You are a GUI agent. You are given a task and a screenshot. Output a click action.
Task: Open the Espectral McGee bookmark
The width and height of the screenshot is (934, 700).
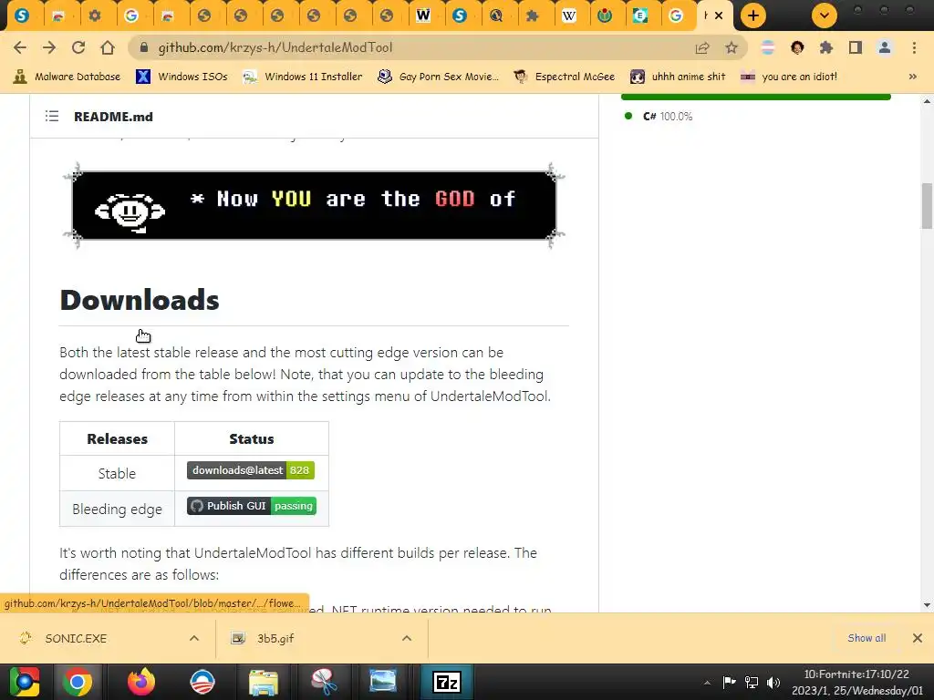pos(564,77)
